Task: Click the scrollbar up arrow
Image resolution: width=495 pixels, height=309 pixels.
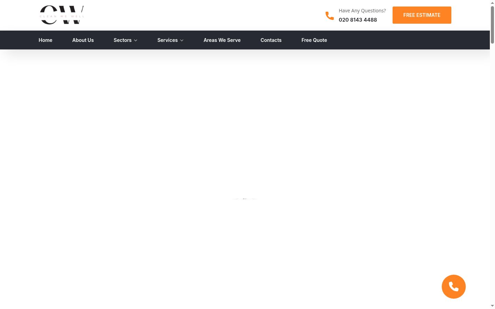Action: pyautogui.click(x=492, y=3)
